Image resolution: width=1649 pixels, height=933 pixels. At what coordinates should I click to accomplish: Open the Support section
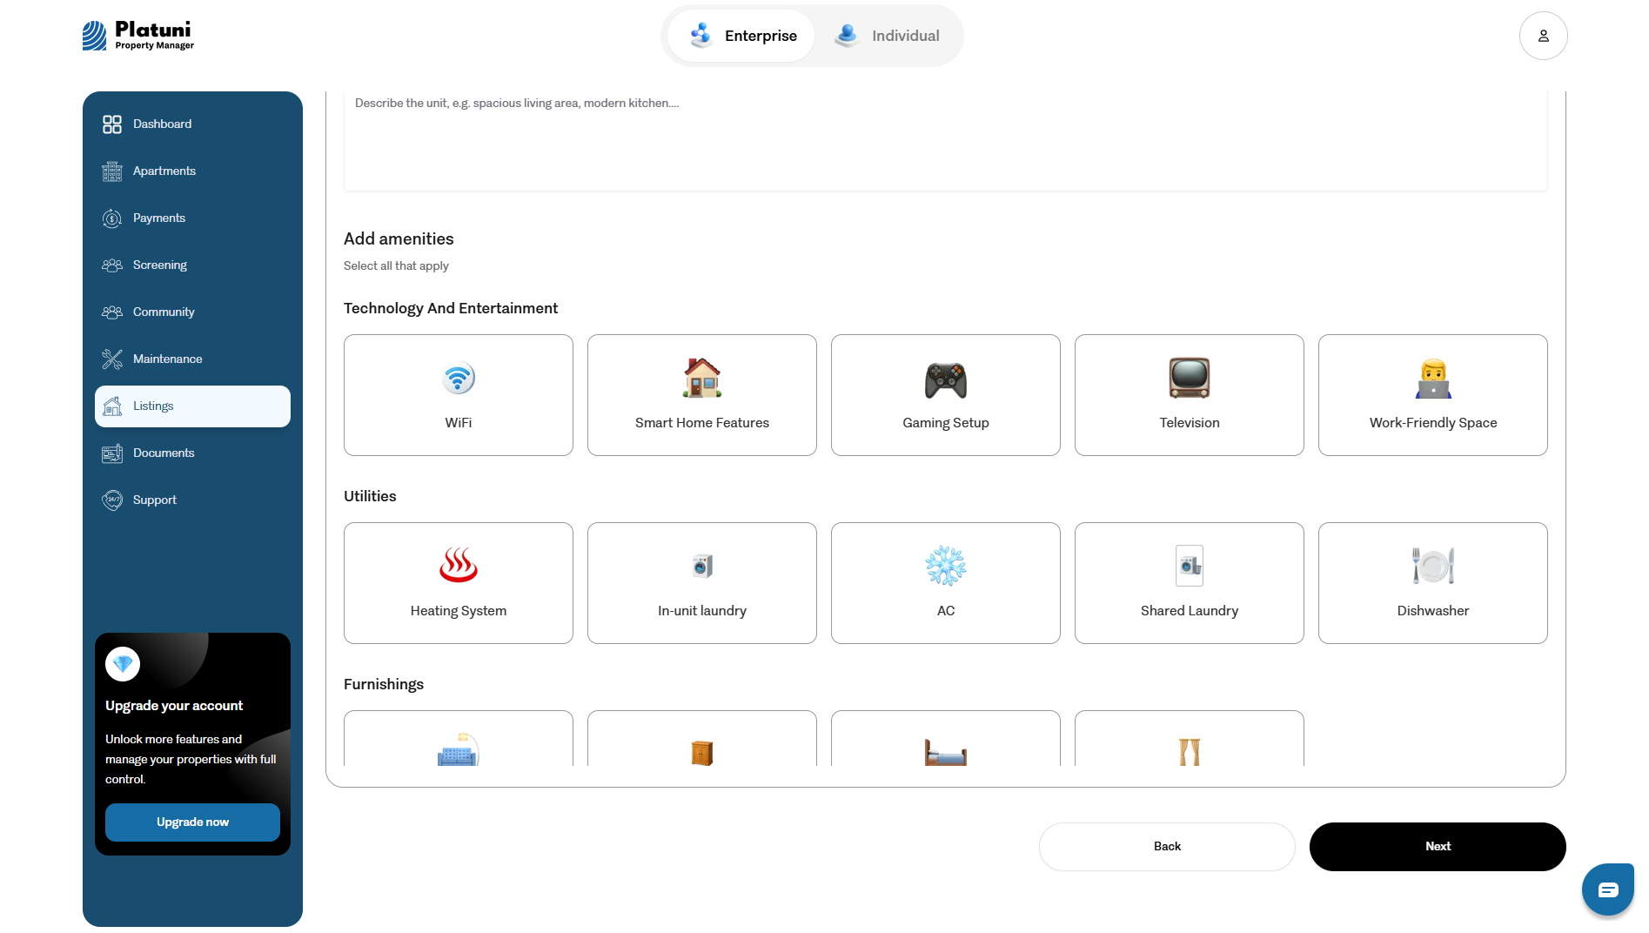(x=192, y=500)
